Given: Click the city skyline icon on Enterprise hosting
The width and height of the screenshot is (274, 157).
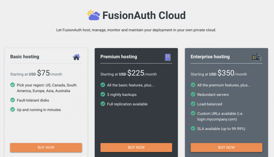Looking at the screenshot, I should pyautogui.click(x=256, y=57).
